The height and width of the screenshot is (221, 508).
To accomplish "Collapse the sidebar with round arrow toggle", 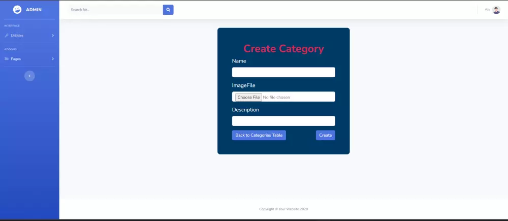I will coord(29,76).
